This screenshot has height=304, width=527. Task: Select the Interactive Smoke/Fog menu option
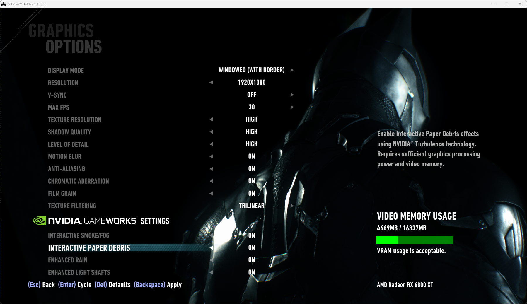pyautogui.click(x=79, y=235)
